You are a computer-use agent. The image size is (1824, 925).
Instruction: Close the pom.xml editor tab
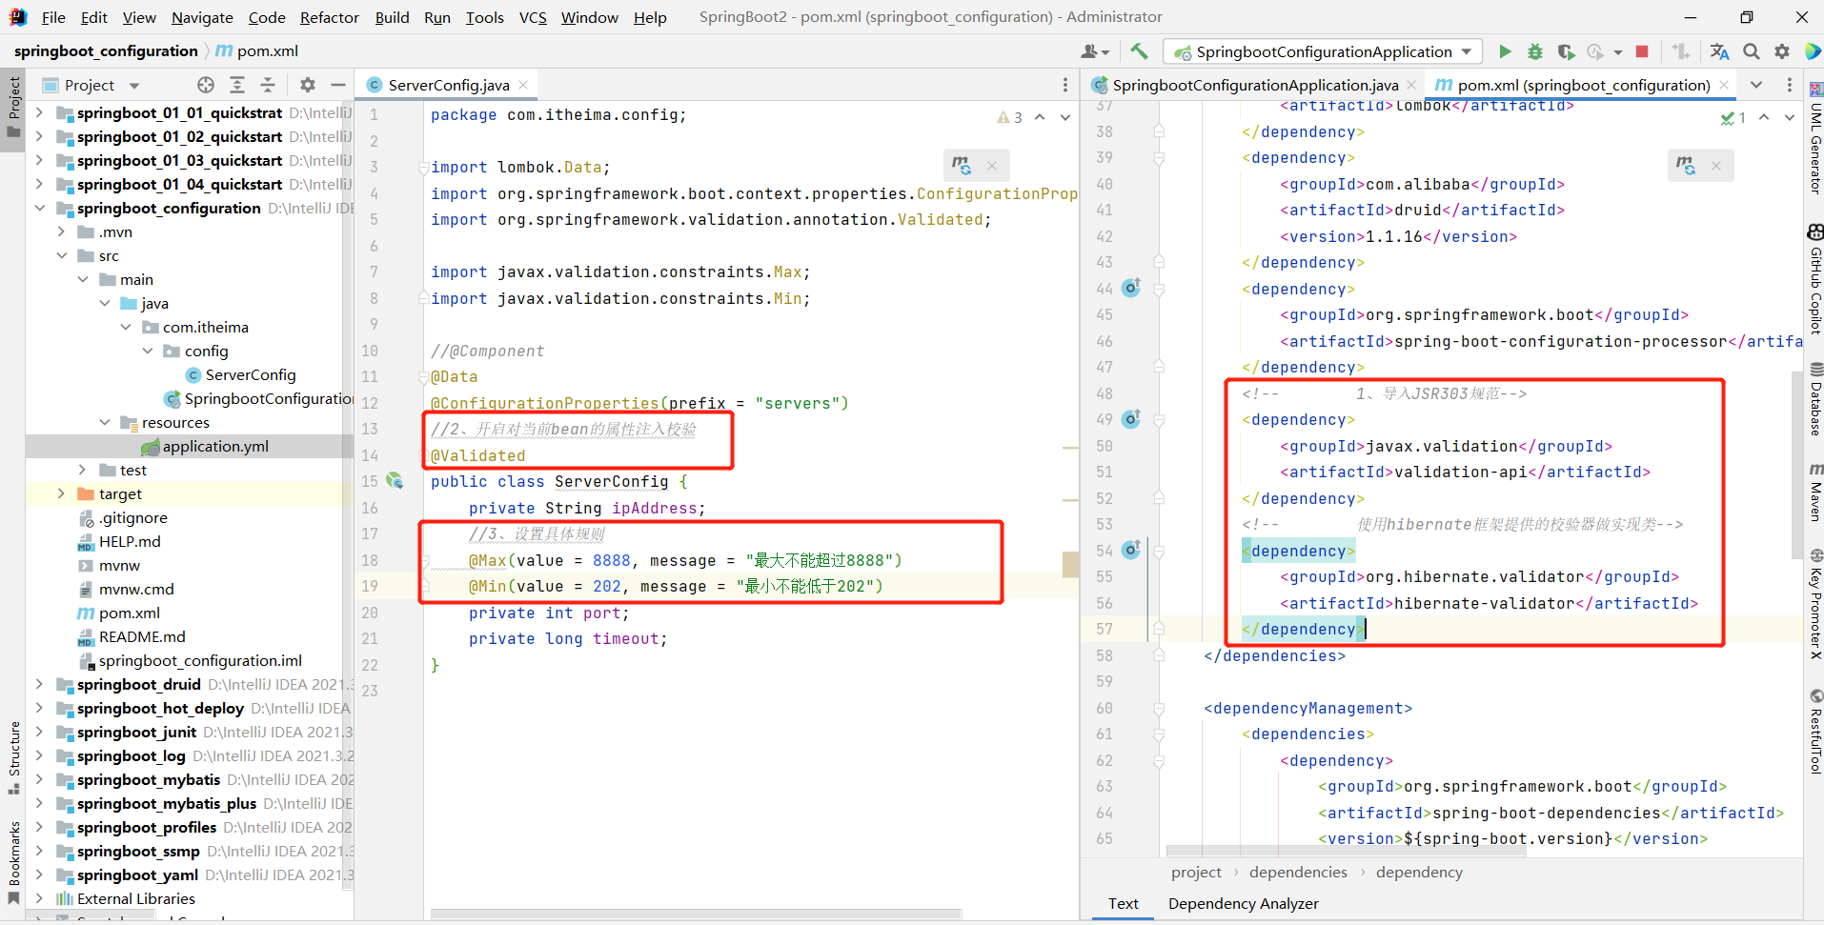[x=1723, y=85]
